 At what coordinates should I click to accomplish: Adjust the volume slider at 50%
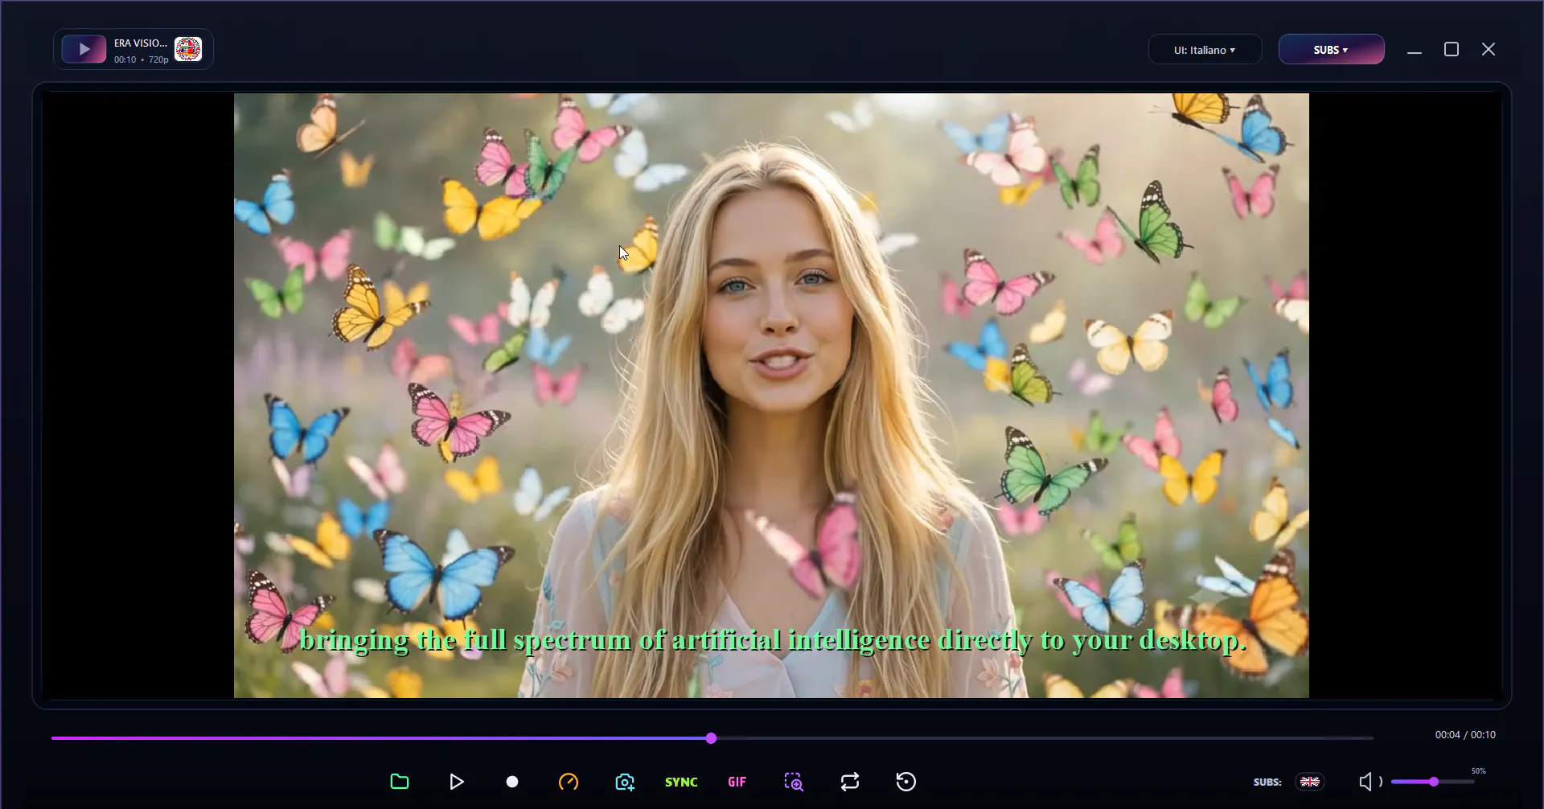[1432, 782]
